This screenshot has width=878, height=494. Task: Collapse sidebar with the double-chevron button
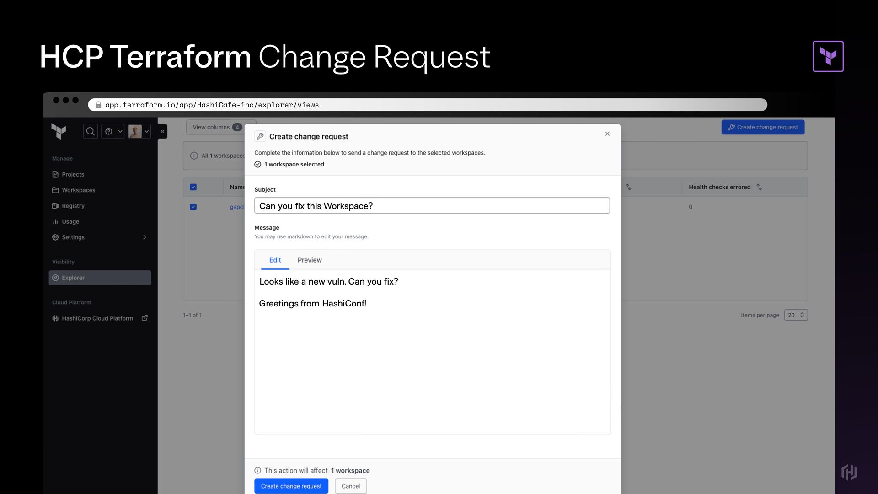click(x=162, y=132)
